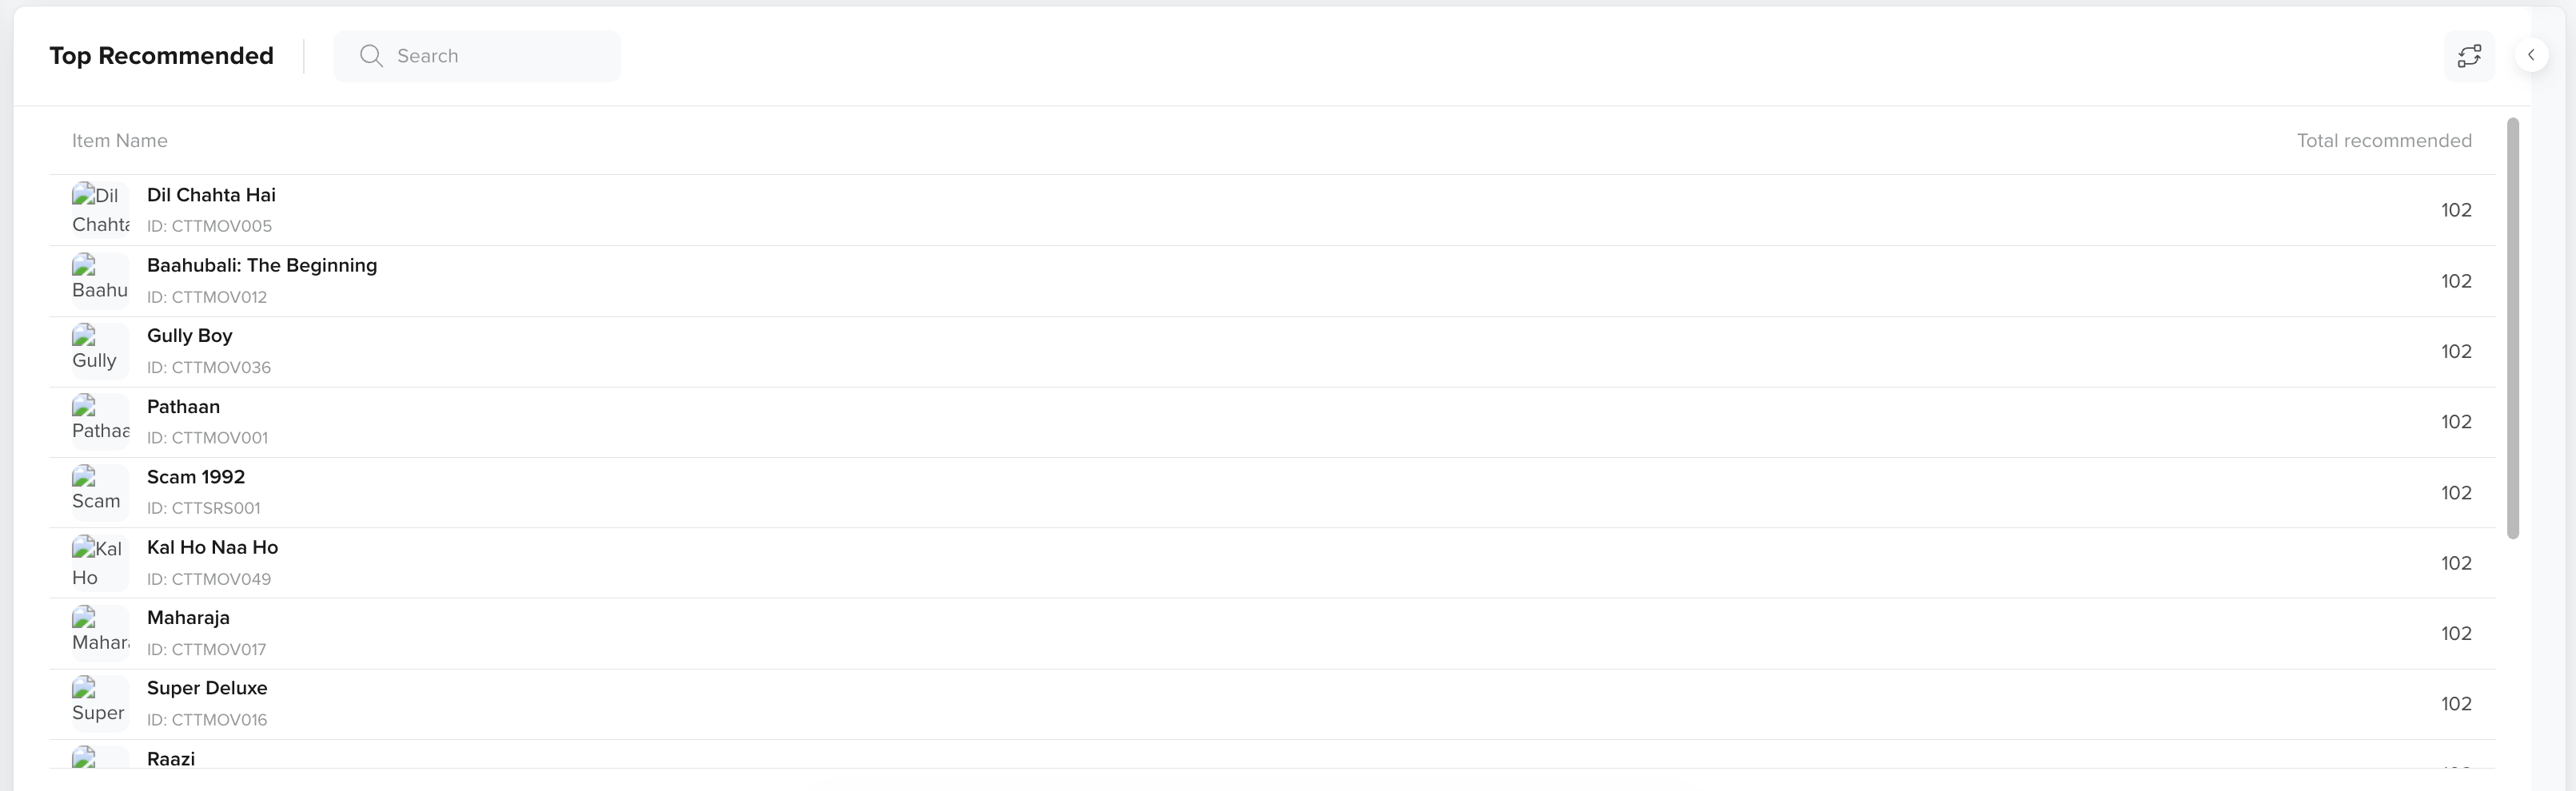Click the Raazi item name
This screenshot has height=791, width=2576.
point(171,759)
